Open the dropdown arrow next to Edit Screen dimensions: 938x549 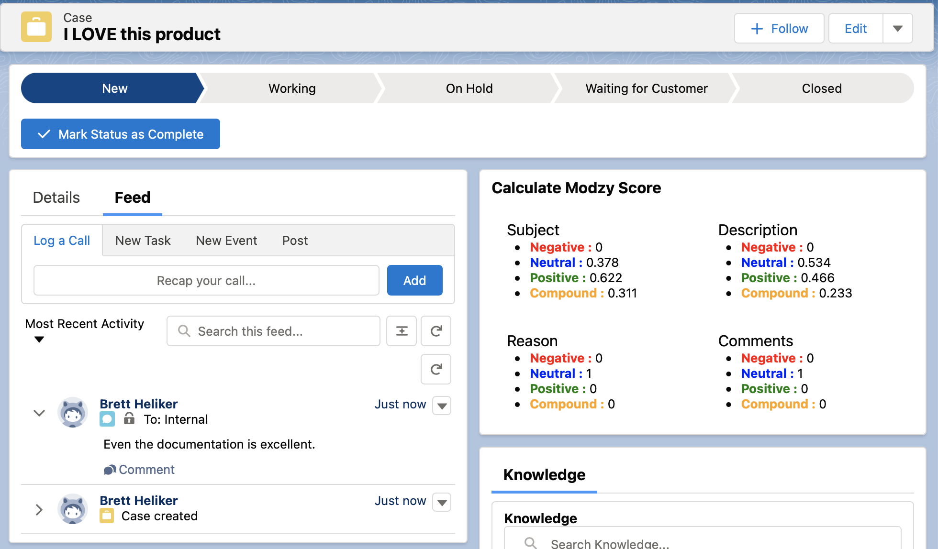[x=898, y=29]
